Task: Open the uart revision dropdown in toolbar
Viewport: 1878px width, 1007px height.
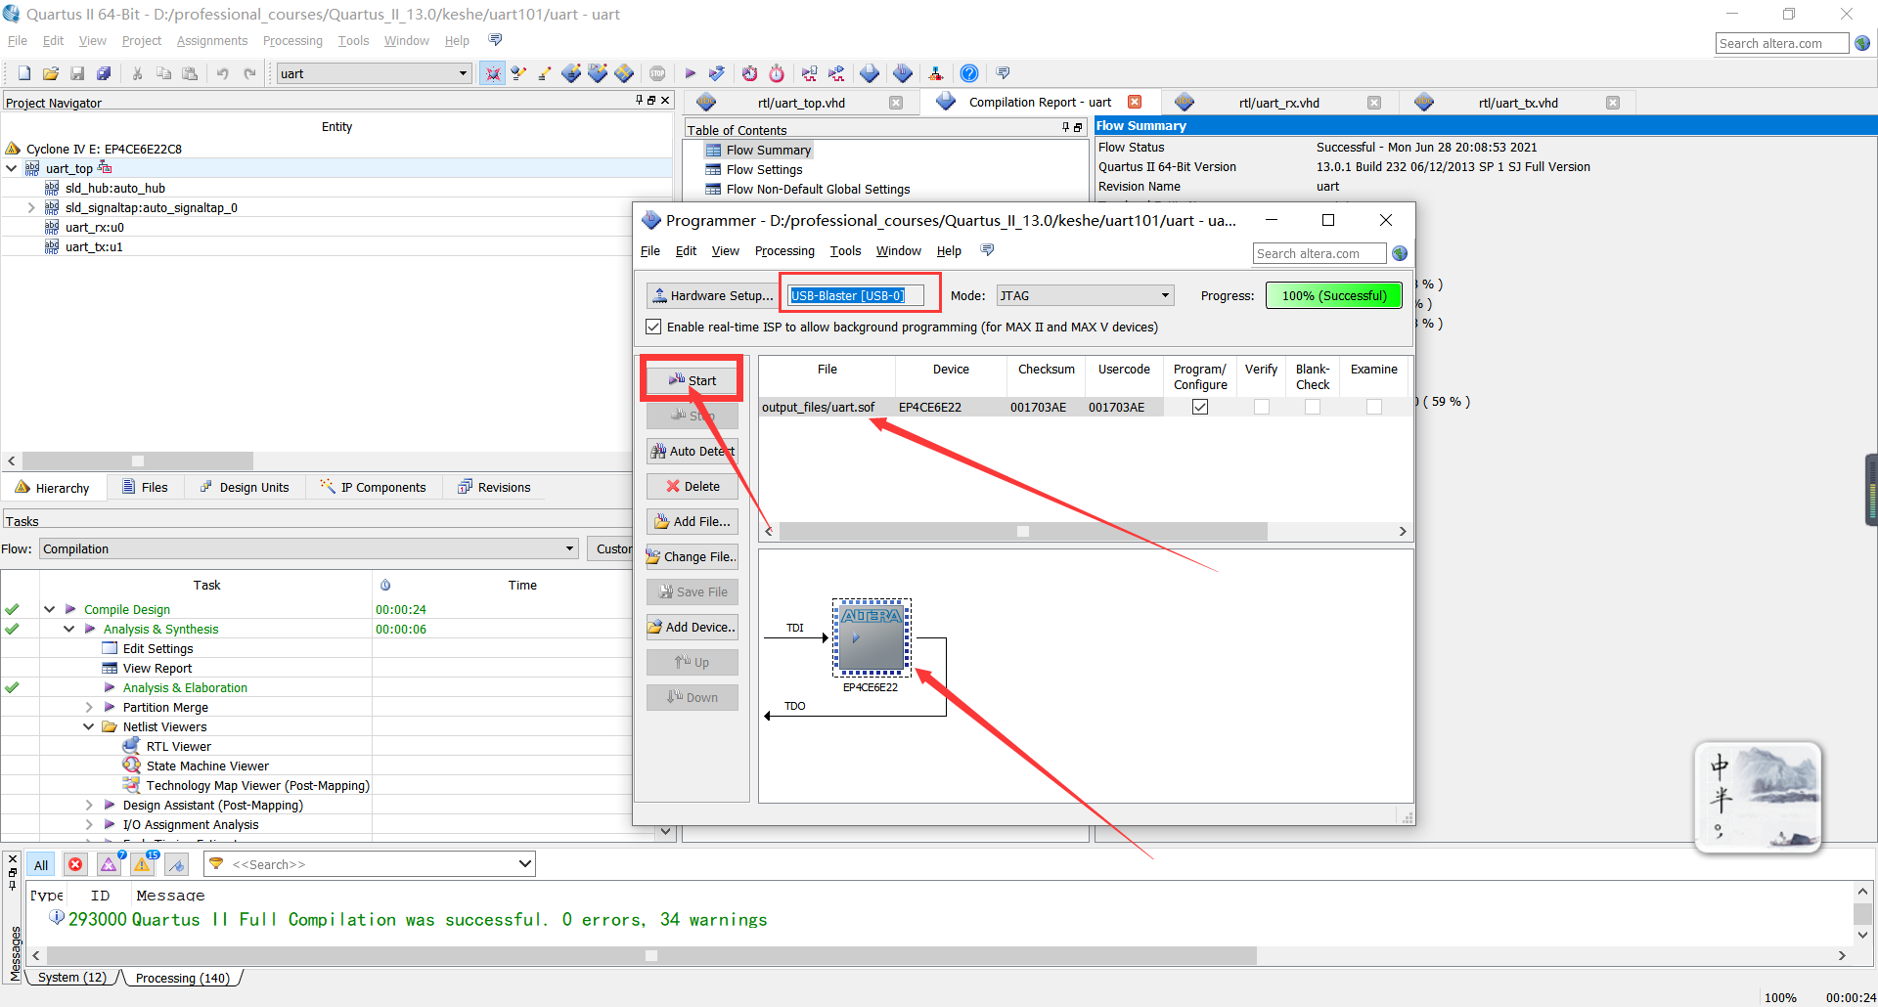Action: (464, 73)
